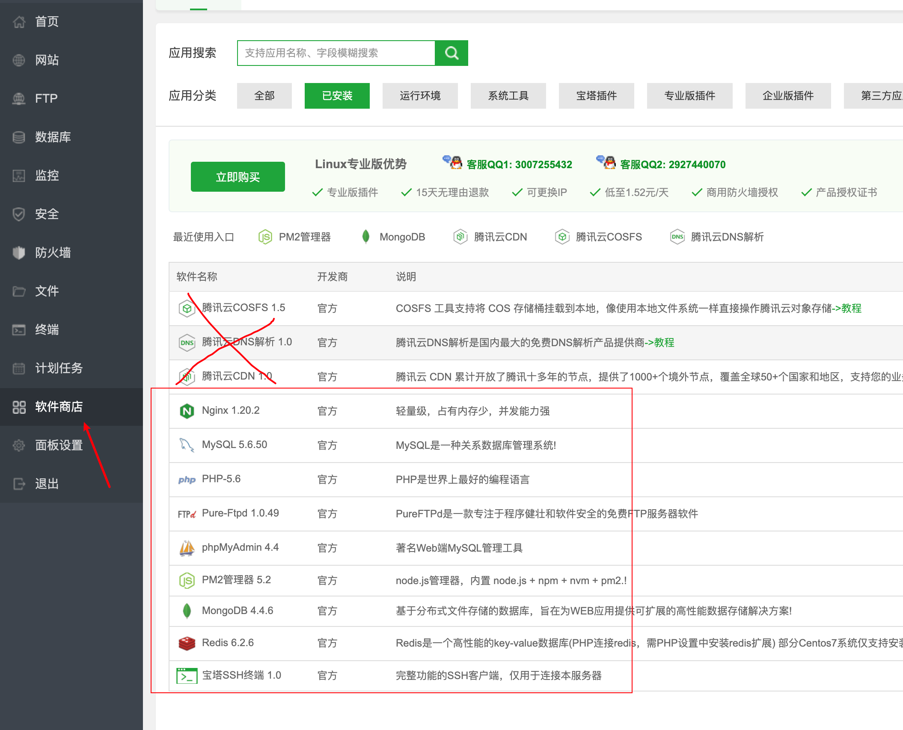
Task: Click the Pure-Ftpd FTP icon
Action: point(187,514)
